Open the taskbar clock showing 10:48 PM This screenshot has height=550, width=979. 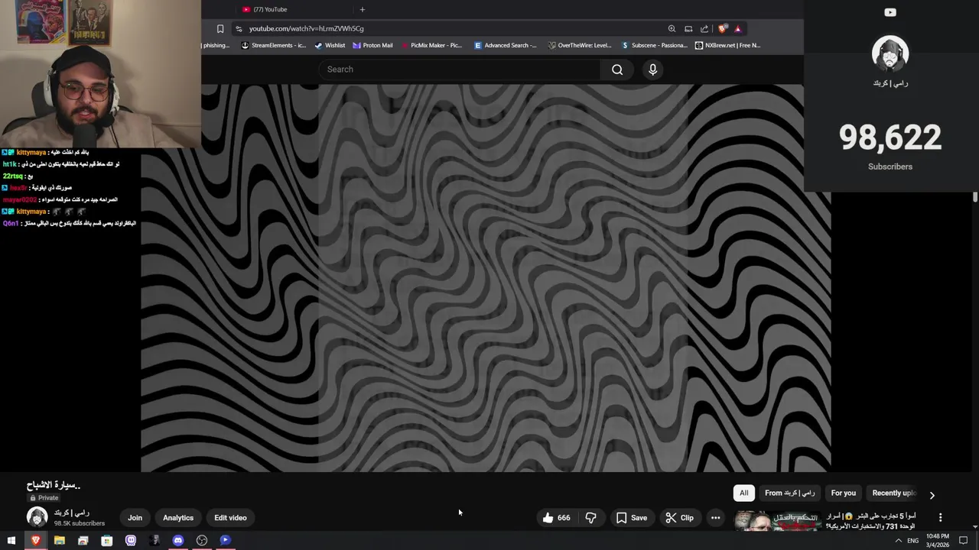(938, 540)
